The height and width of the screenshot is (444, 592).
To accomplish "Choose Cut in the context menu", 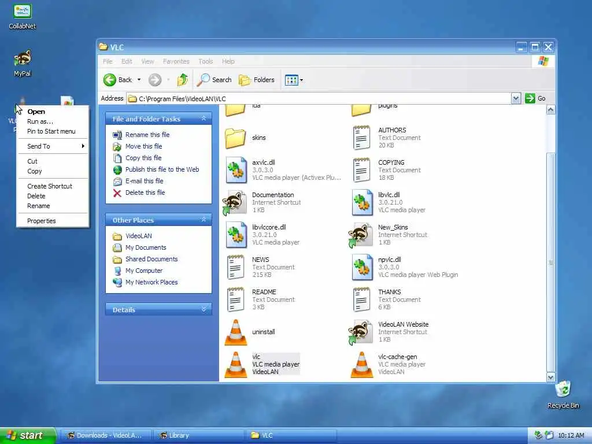I will [x=53, y=161].
